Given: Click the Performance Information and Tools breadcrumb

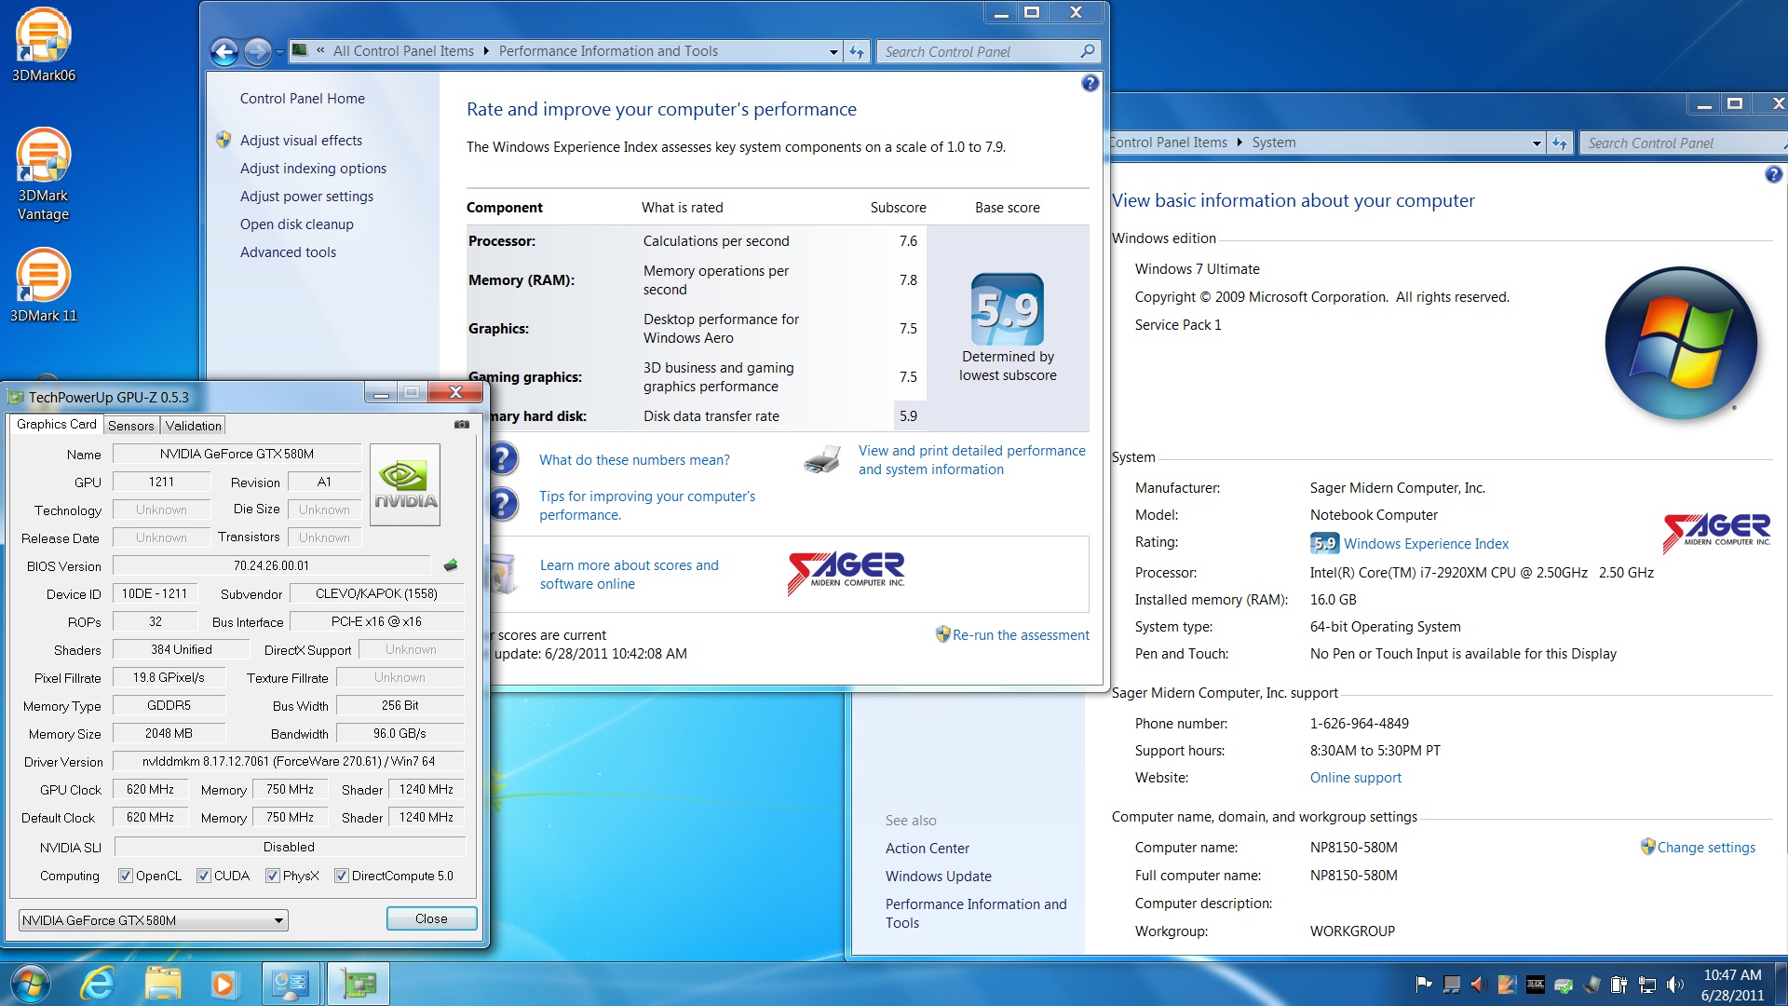Looking at the screenshot, I should click(x=608, y=51).
